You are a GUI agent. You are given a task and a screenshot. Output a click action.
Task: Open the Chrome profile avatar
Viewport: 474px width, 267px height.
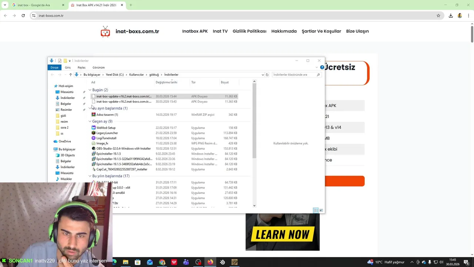(460, 16)
